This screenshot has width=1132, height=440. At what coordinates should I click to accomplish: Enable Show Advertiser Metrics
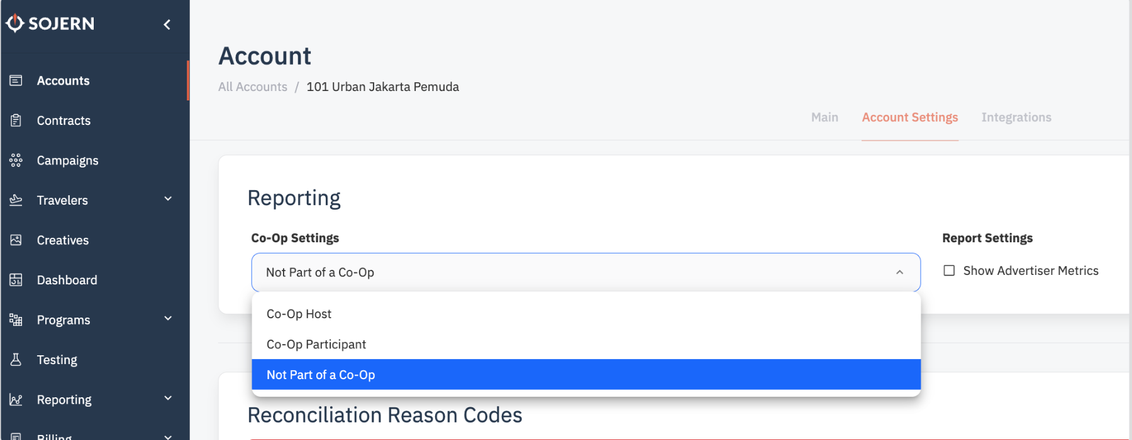click(x=949, y=271)
